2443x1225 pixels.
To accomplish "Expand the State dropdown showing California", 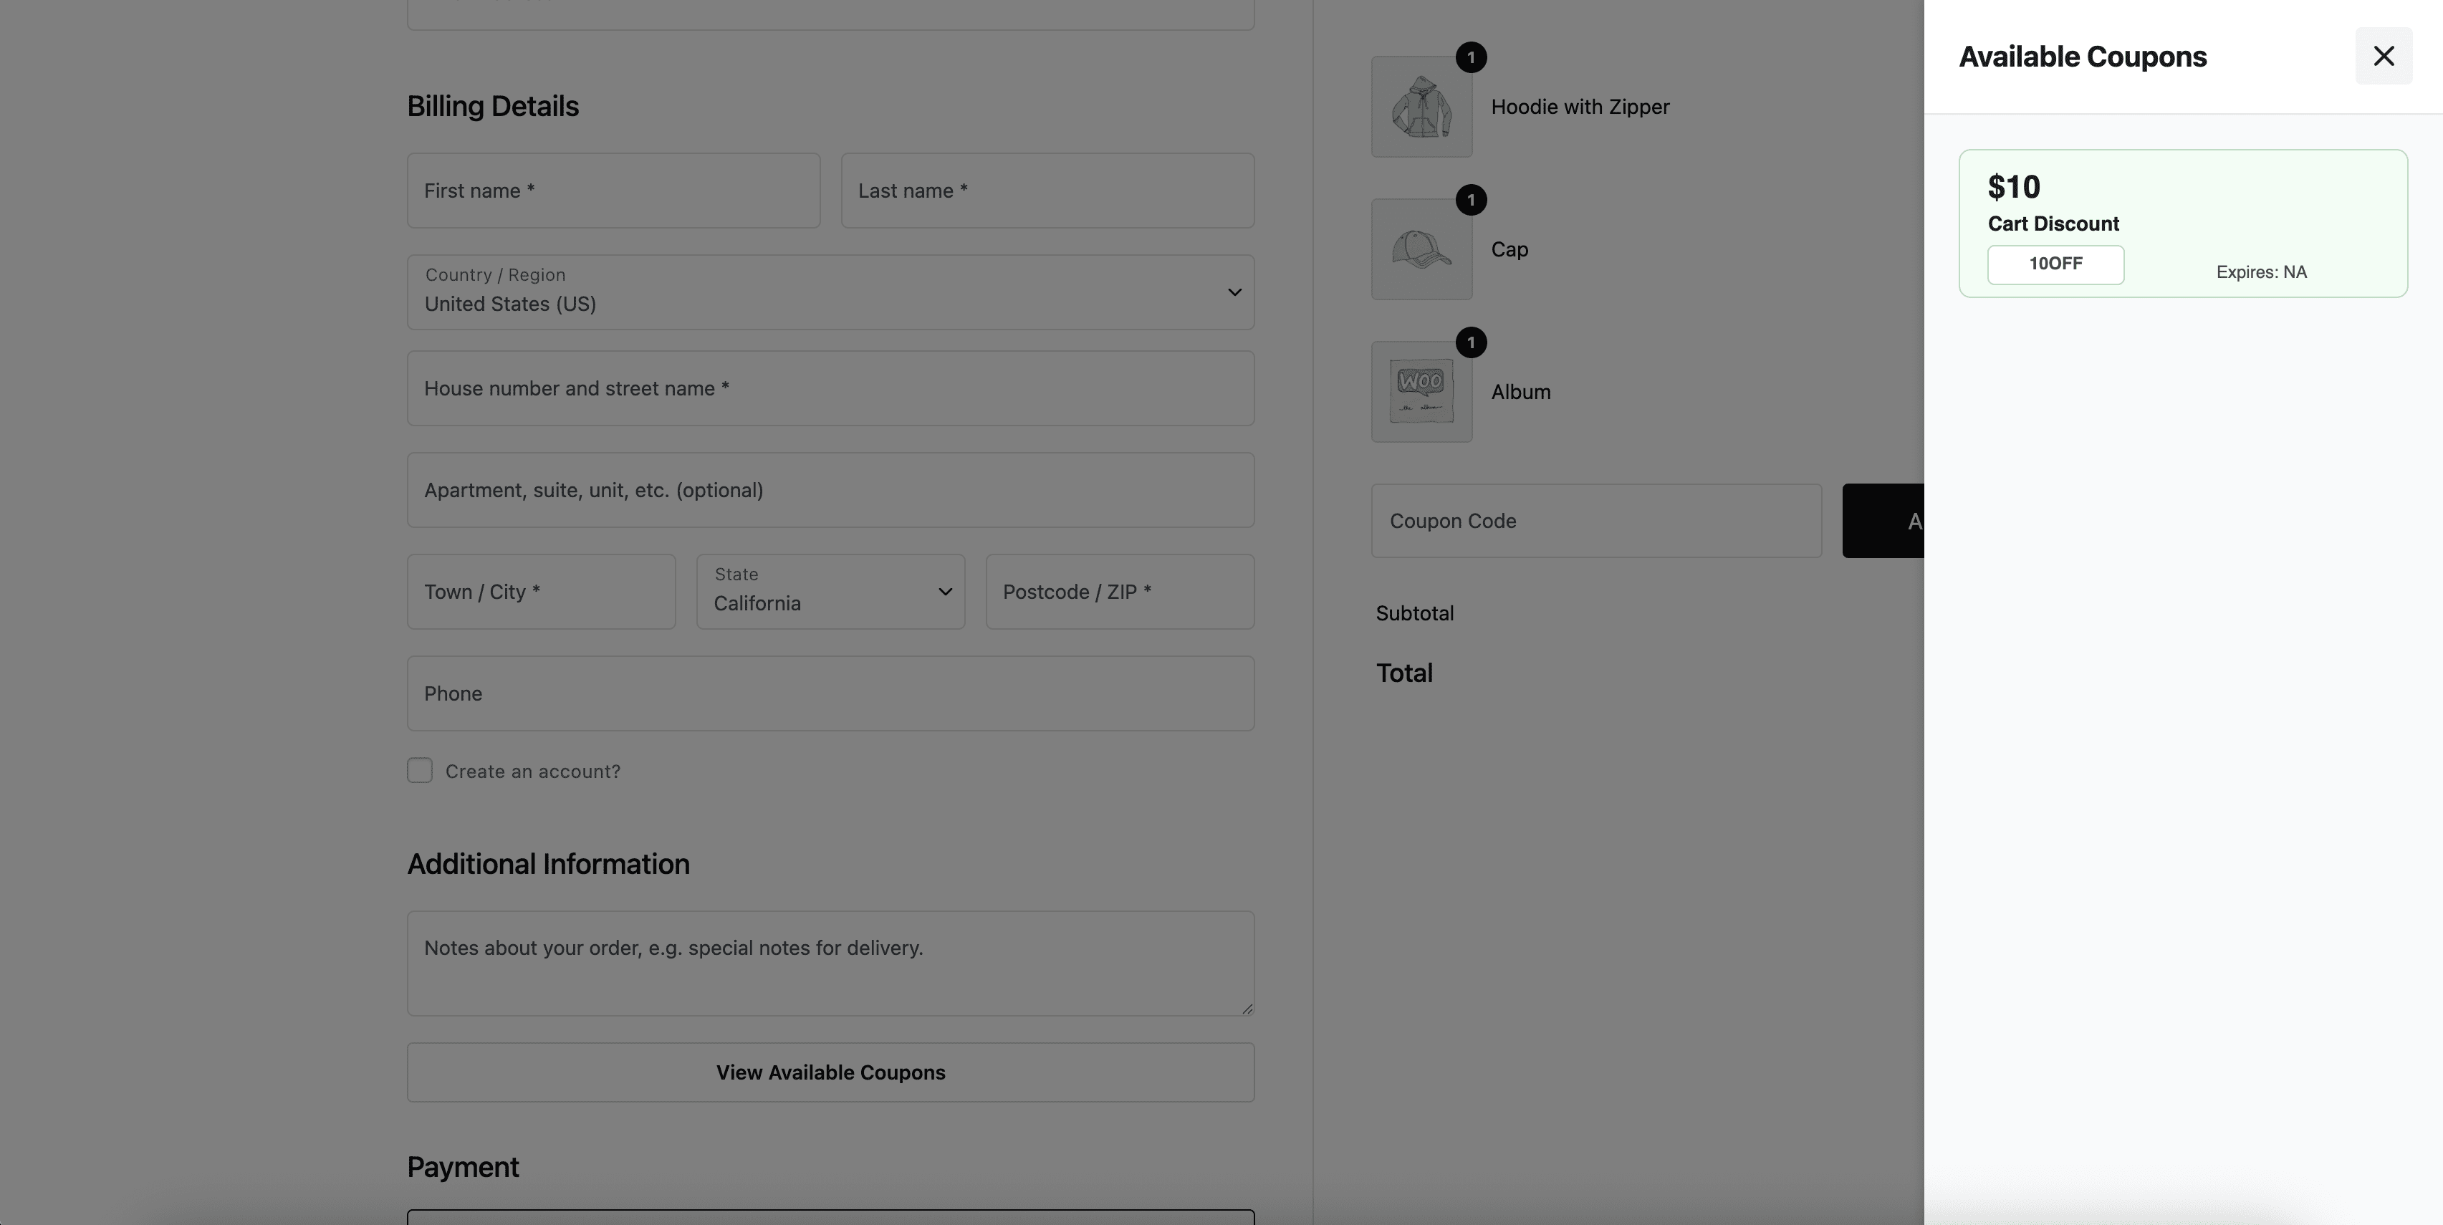I will 830,592.
